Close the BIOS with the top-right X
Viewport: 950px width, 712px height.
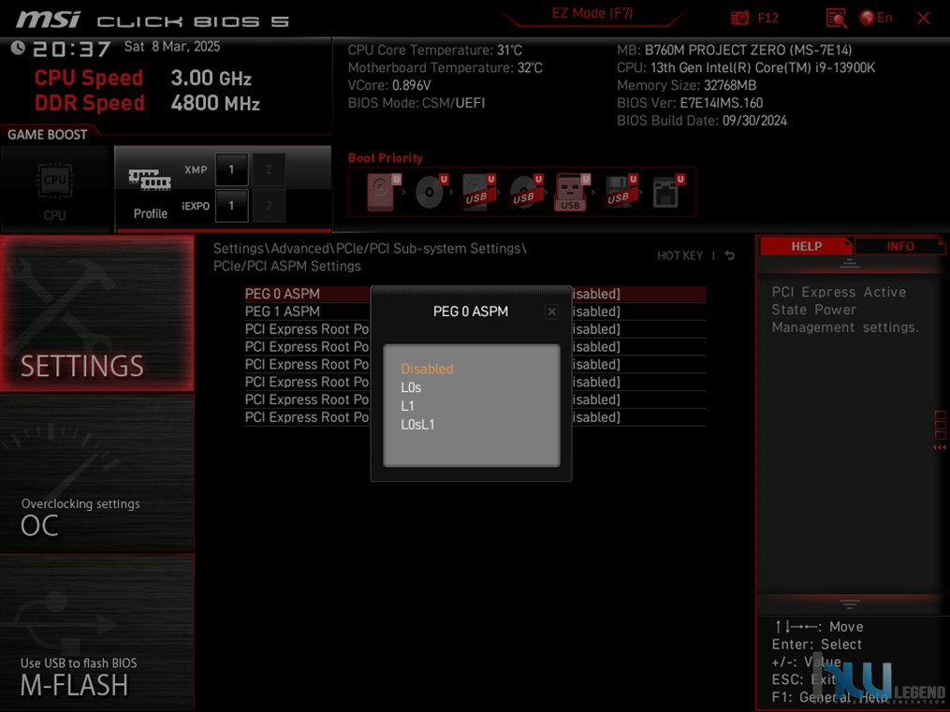point(924,18)
